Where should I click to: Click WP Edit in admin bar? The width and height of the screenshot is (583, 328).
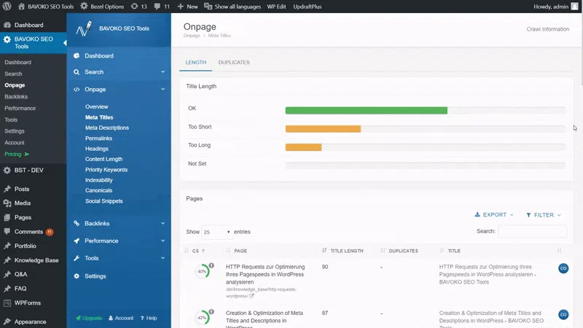coord(276,7)
